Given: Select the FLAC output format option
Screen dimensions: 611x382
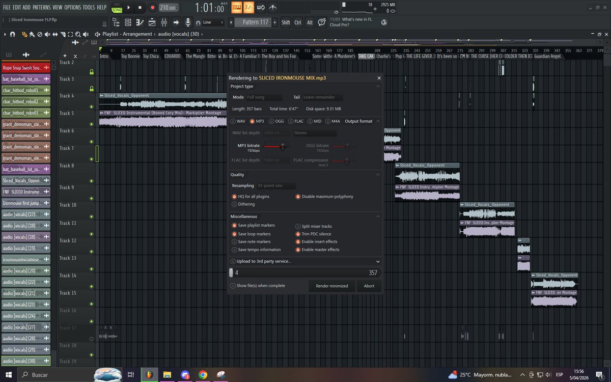Looking at the screenshot, I should pos(297,121).
